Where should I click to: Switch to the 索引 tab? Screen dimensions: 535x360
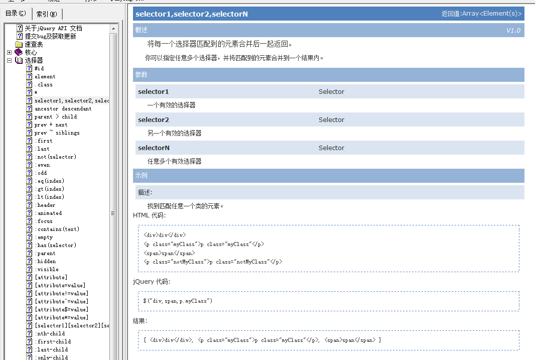[x=47, y=14]
